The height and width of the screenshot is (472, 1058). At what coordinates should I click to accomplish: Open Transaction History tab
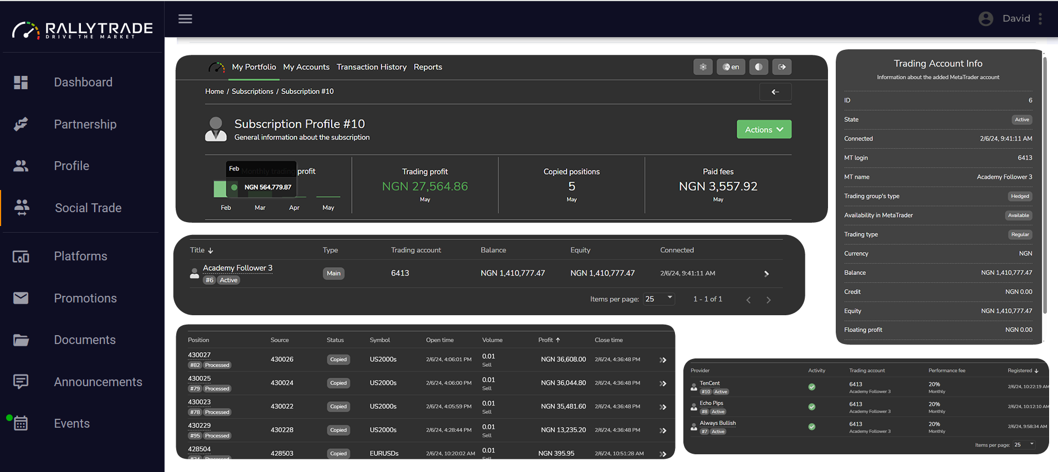point(371,67)
